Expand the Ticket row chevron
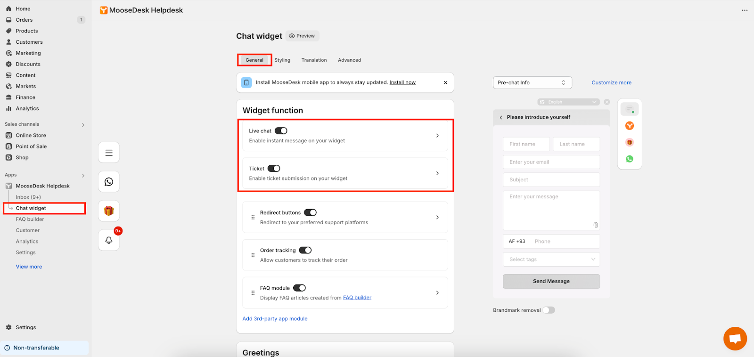754x357 pixels. (437, 173)
